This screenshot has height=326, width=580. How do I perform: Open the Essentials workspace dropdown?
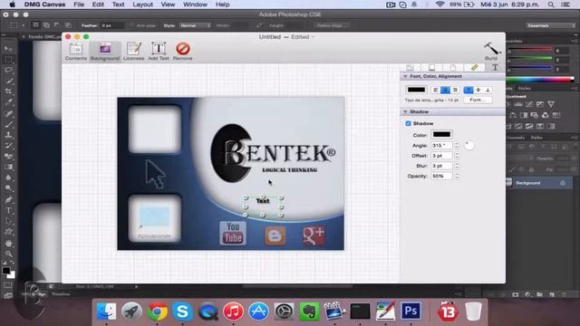point(551,25)
